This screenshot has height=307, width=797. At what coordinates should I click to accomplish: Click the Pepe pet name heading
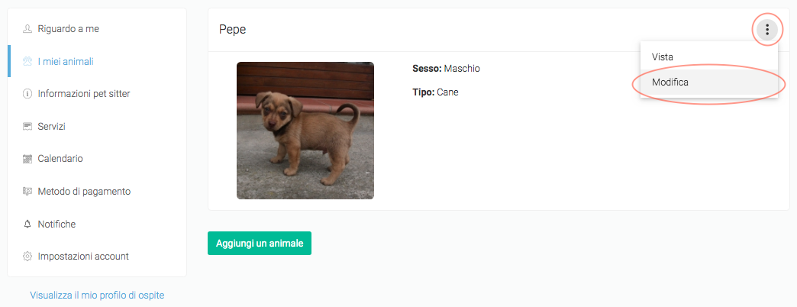232,30
